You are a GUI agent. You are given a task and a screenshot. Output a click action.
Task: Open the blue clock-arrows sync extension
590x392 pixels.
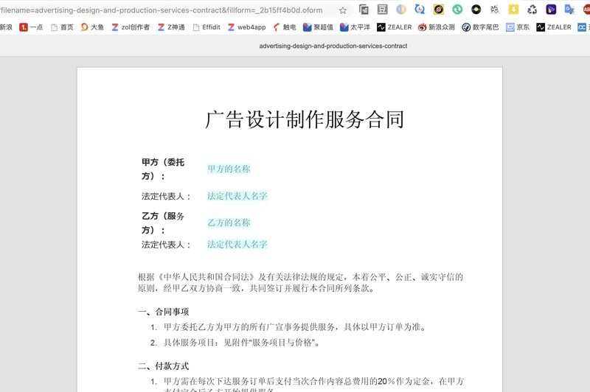click(420, 10)
